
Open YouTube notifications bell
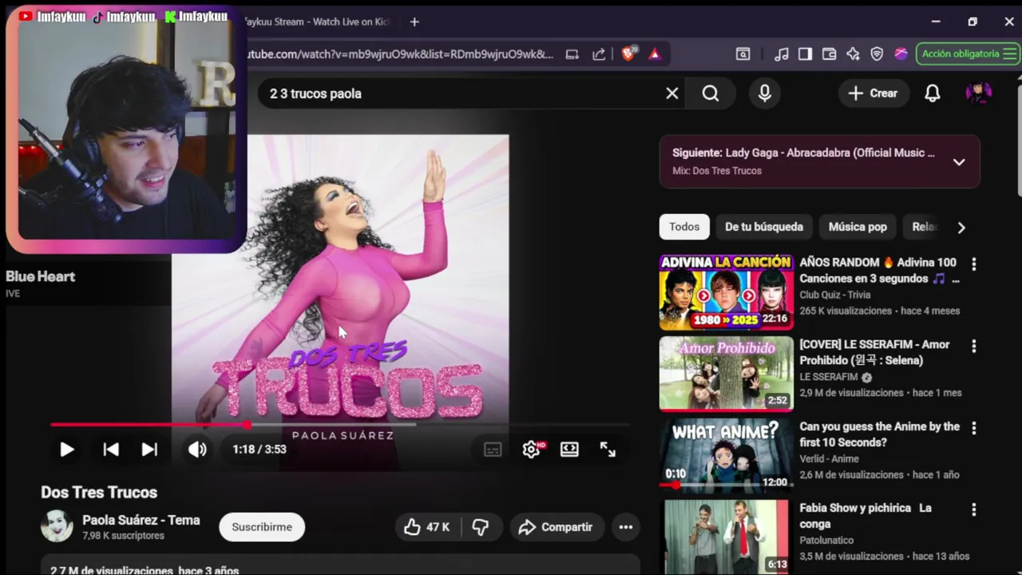coord(933,93)
